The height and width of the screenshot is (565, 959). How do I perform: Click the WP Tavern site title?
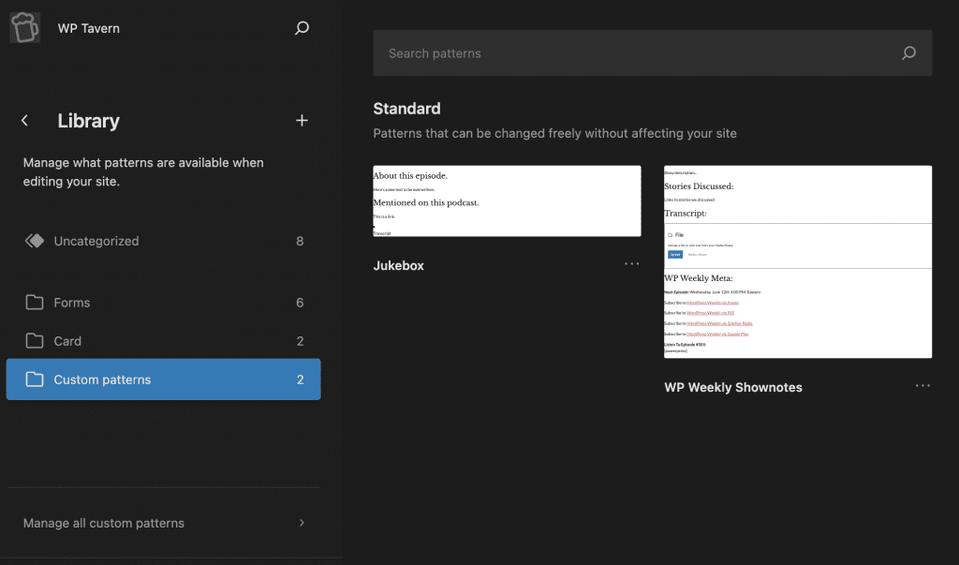click(89, 28)
